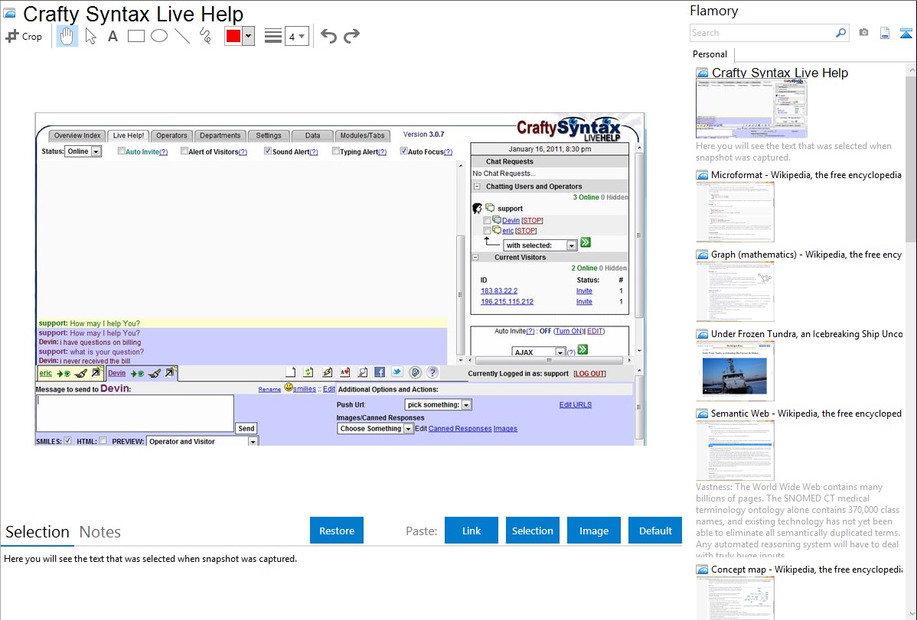Choose the arrow pointer tool
917x620 pixels.
point(90,36)
